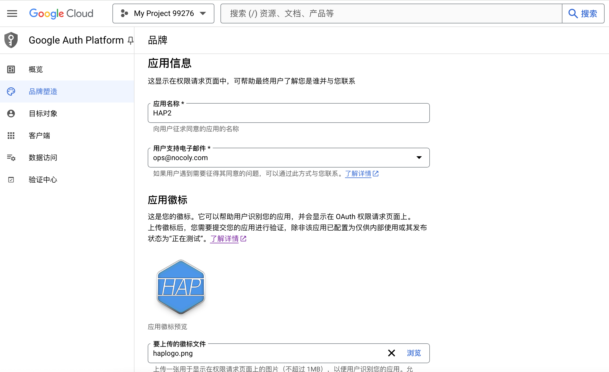609x372 pixels.
Task: Open the 概览 menu item
Action: (67, 69)
